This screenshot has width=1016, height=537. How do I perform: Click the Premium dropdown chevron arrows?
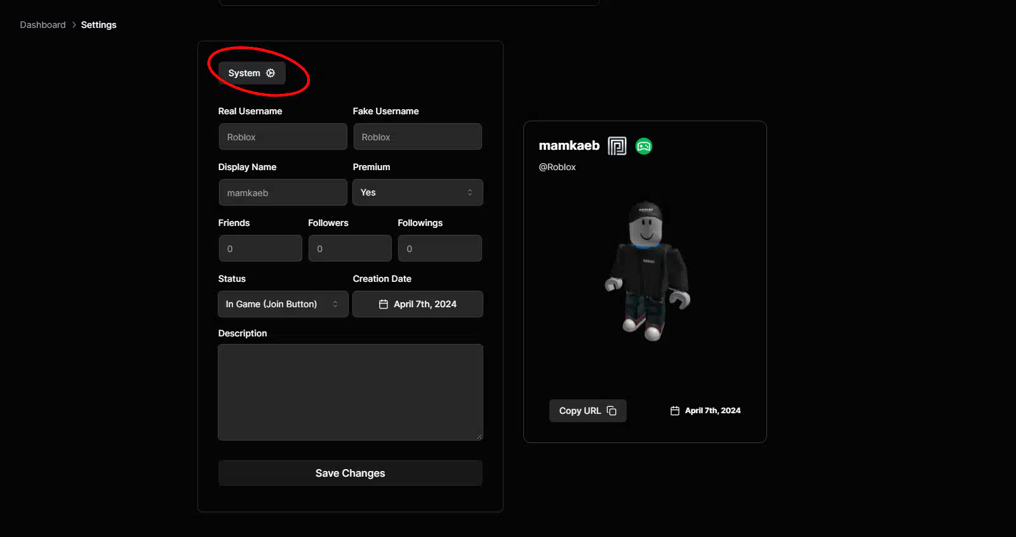coord(470,192)
